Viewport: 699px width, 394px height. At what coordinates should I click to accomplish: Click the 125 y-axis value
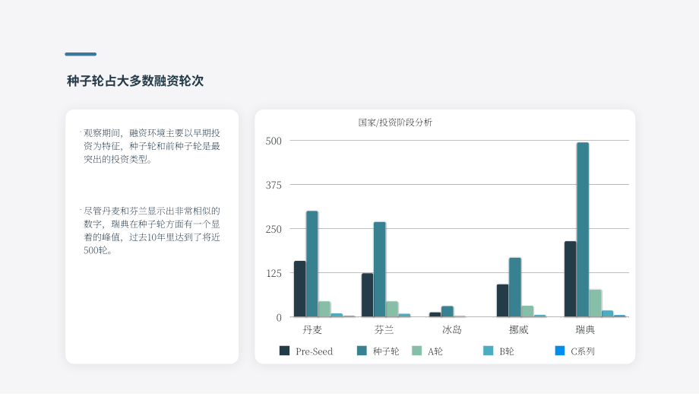(x=274, y=274)
